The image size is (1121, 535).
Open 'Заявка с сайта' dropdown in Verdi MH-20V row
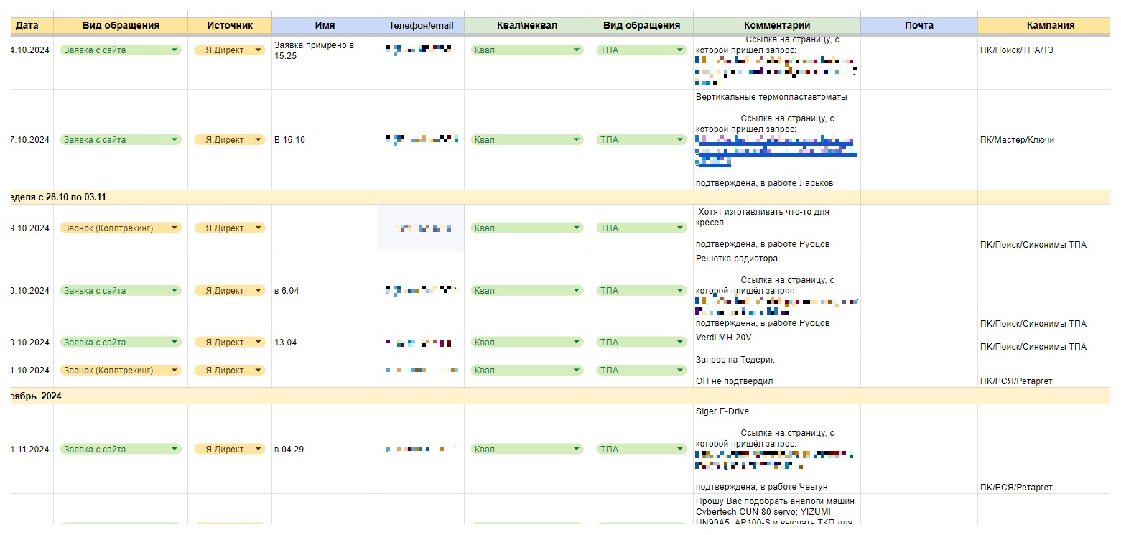175,343
